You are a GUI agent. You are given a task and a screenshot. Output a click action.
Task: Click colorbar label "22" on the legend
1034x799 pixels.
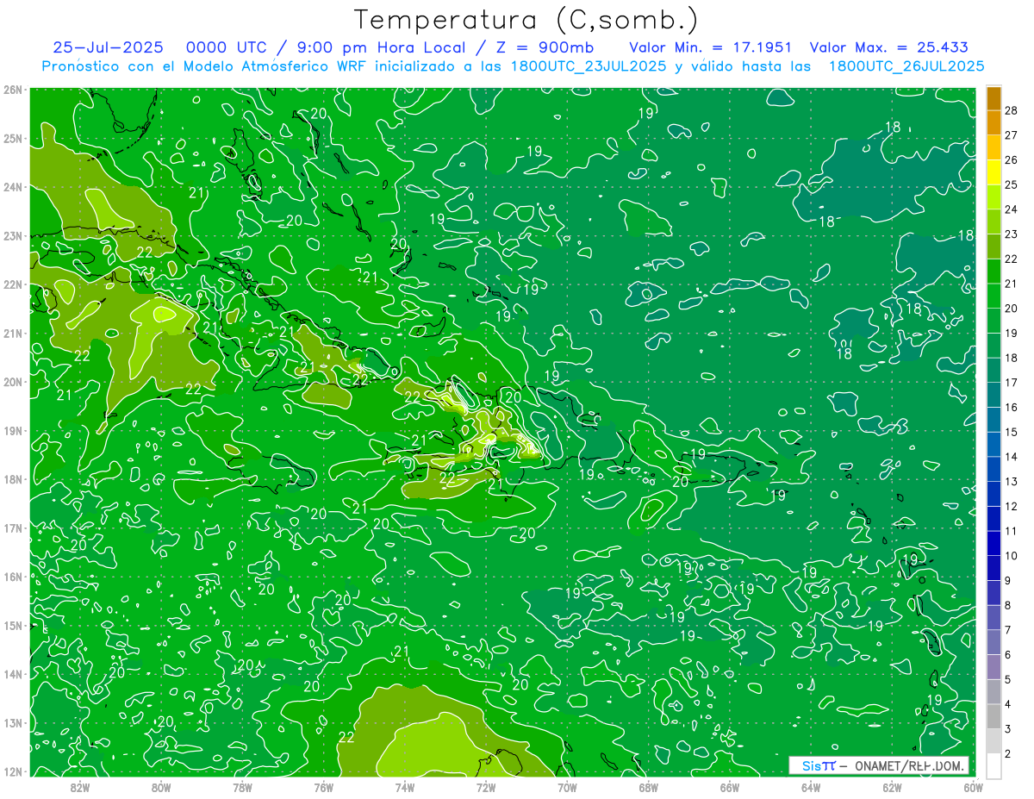pyautogui.click(x=1012, y=259)
